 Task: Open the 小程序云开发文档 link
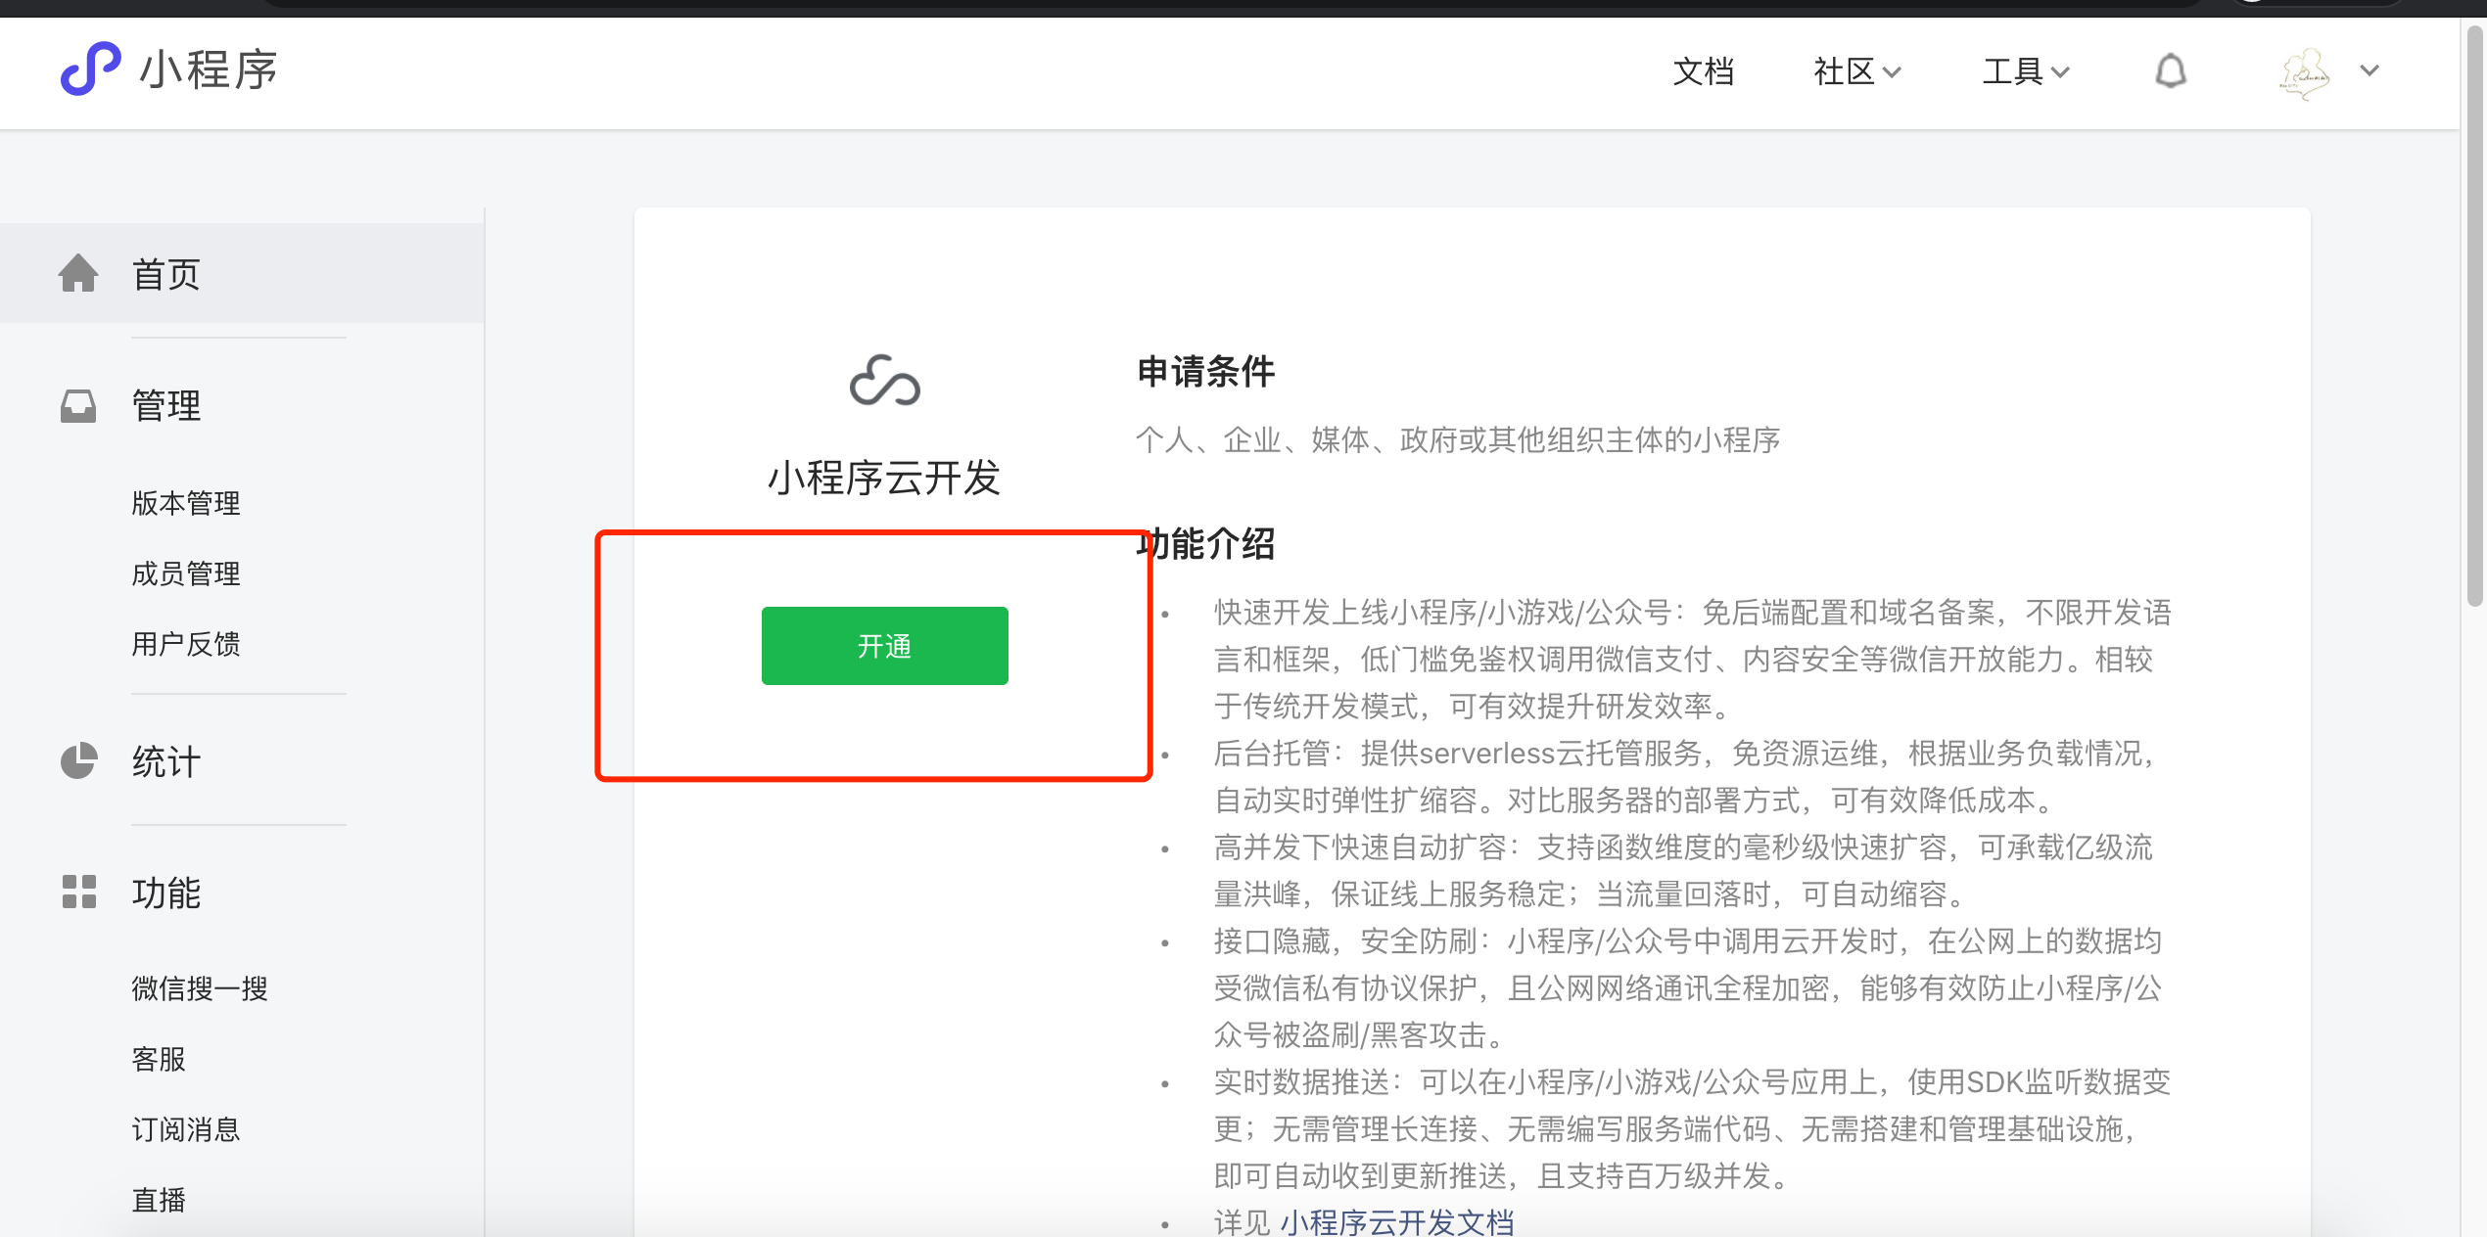1396,1221
